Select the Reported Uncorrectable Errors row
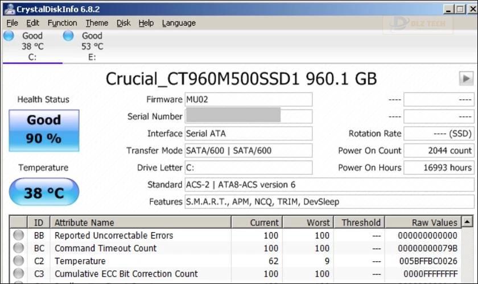 coord(236,235)
